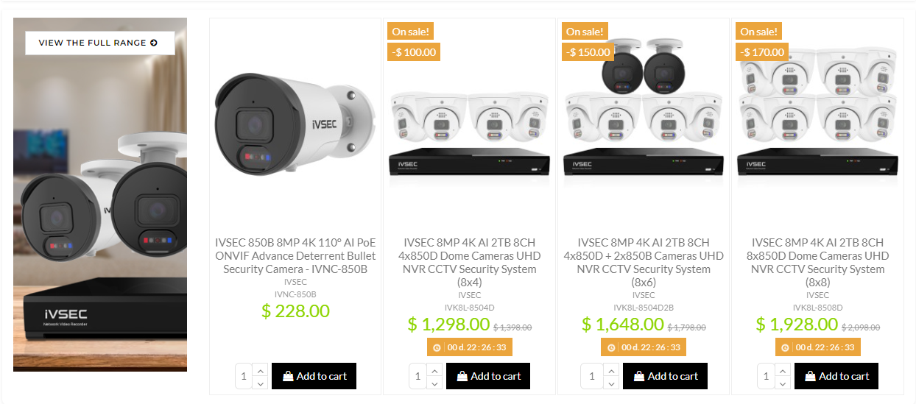
Task: Increase quantity for the IVK8L-8508D system
Action: click(x=783, y=369)
